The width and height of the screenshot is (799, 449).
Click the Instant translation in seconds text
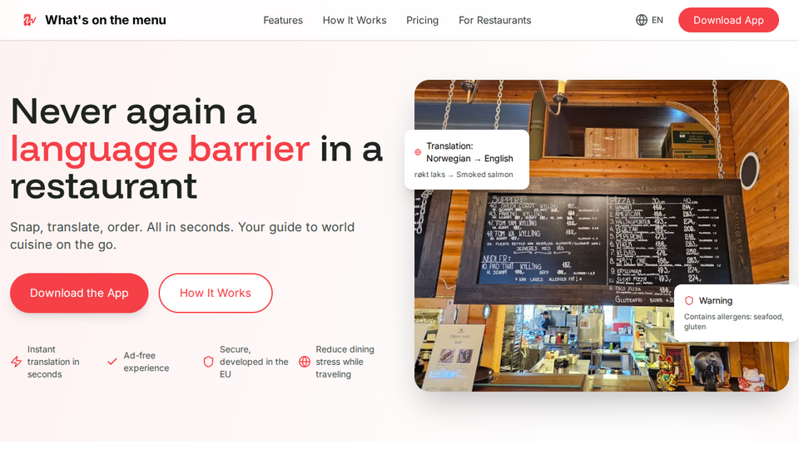pos(53,362)
